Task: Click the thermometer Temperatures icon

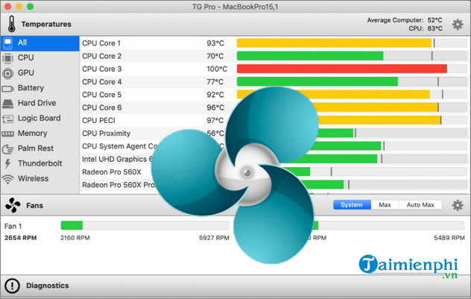Action: click(x=12, y=23)
